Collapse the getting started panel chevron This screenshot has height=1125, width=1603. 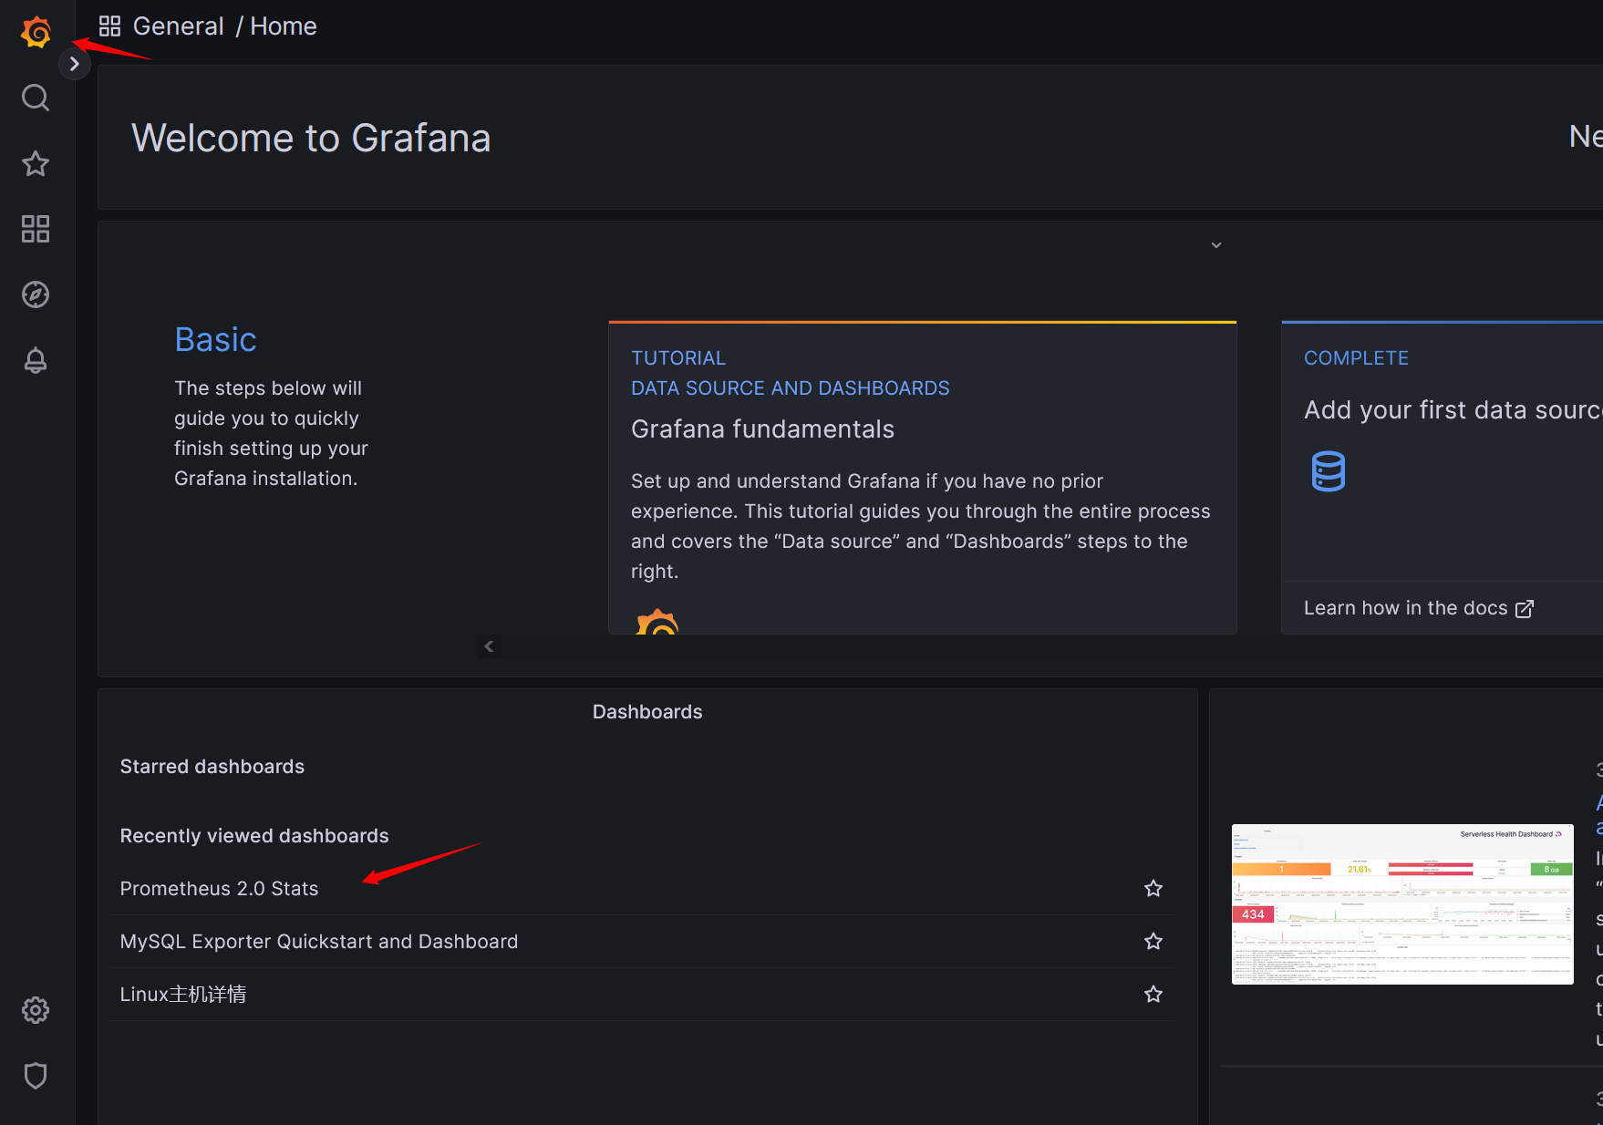(1216, 245)
